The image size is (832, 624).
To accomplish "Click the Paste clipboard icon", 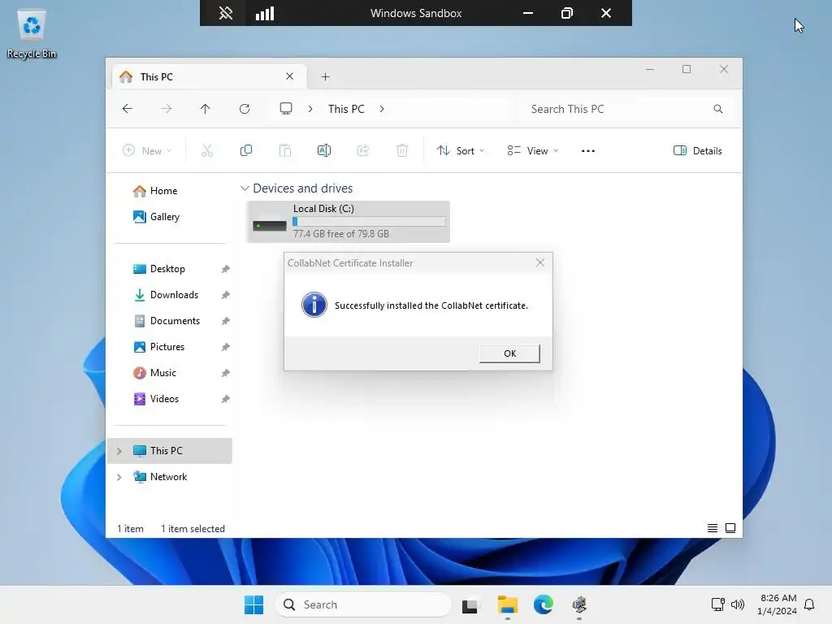I will 285,150.
